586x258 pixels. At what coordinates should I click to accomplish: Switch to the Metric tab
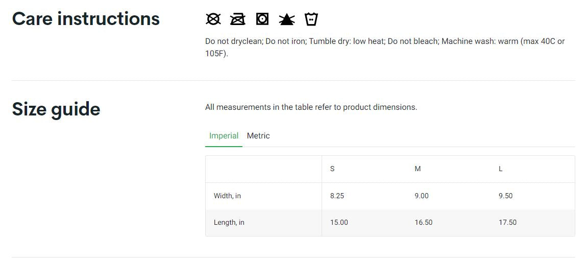(x=258, y=136)
